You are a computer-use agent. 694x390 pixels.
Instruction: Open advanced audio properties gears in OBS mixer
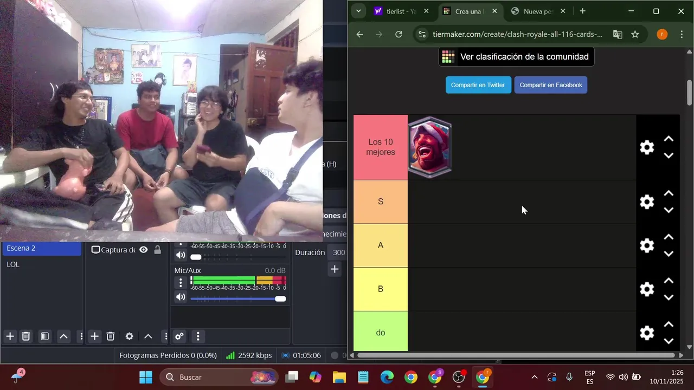(179, 336)
